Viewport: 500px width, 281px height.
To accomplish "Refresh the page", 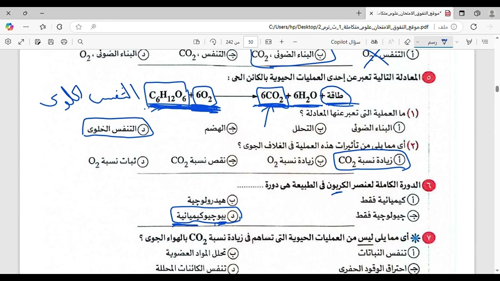I will click(473, 27).
